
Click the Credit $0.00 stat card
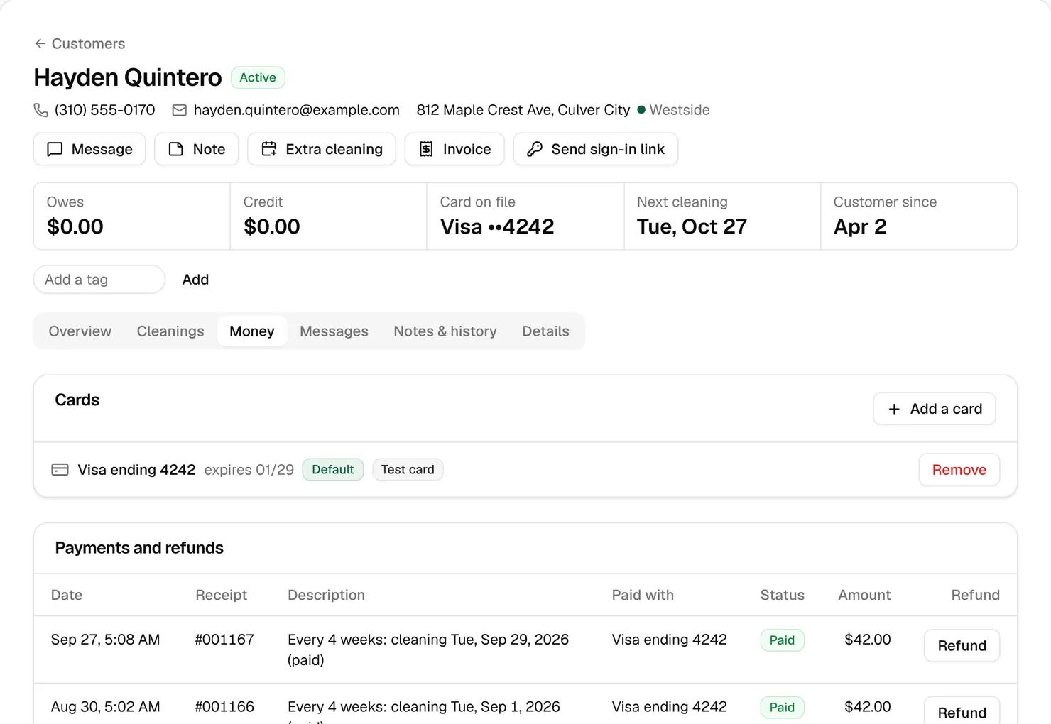coord(329,216)
